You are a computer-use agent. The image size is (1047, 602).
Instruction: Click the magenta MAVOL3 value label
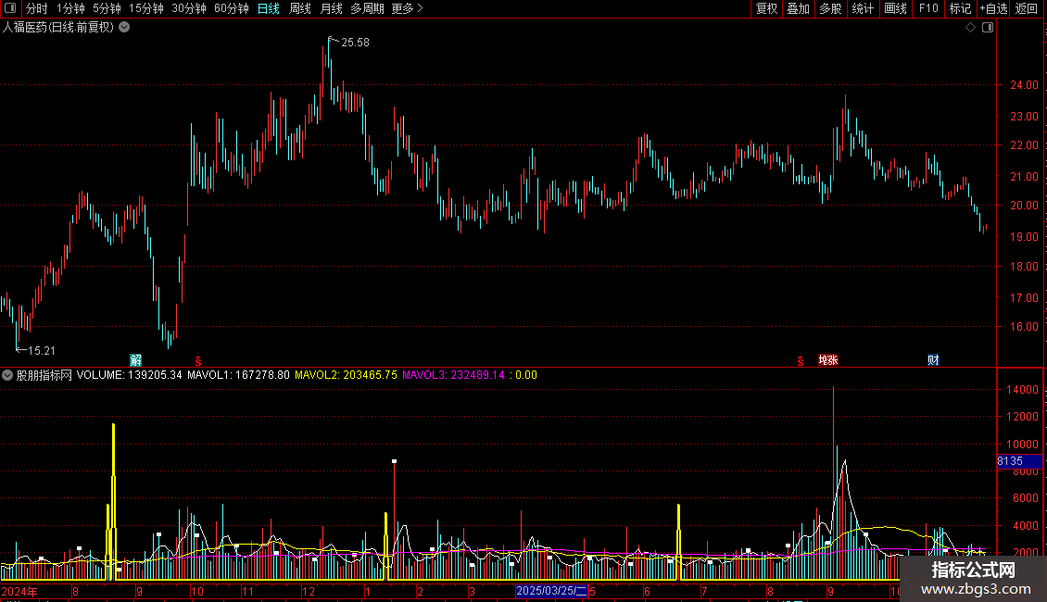[x=453, y=375]
